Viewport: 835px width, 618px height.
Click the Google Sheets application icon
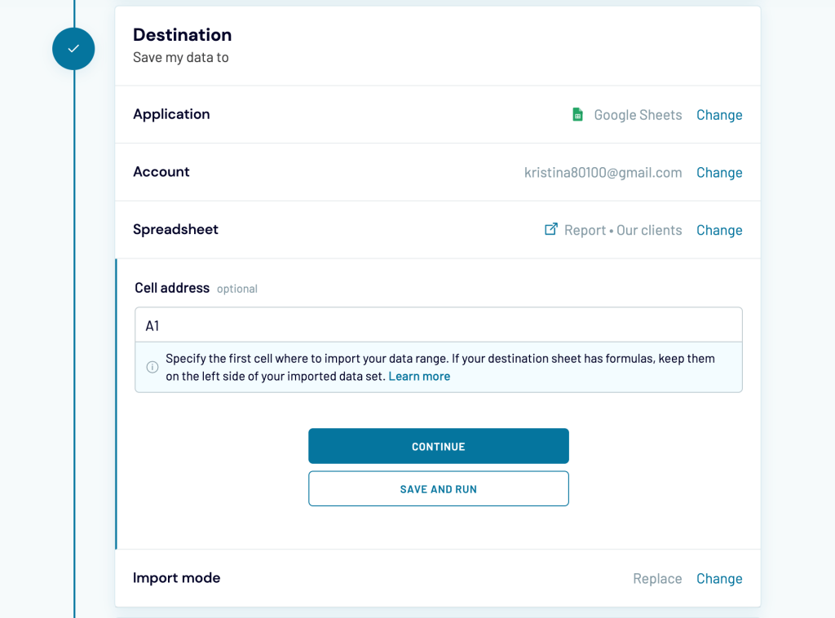pos(577,114)
